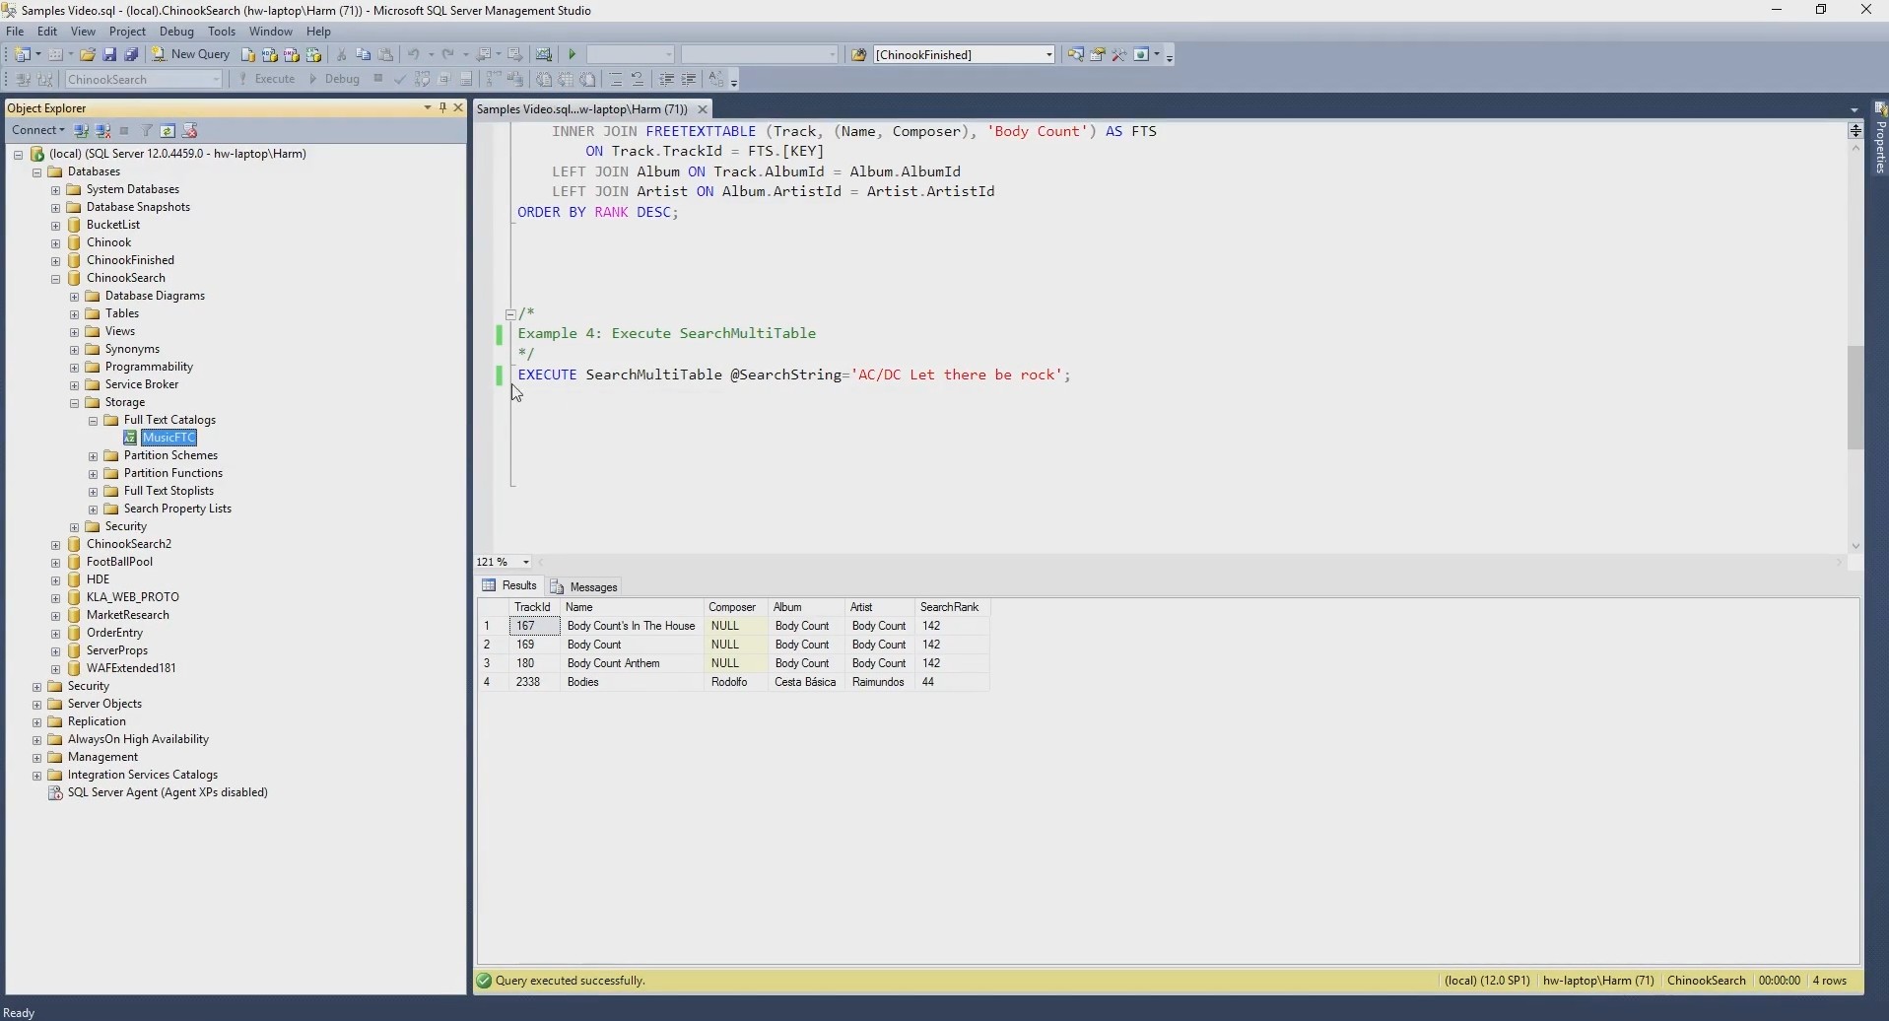The height and width of the screenshot is (1021, 1889).
Task: Click Refresh icon in Object Explorer toolbar
Action: tap(169, 131)
